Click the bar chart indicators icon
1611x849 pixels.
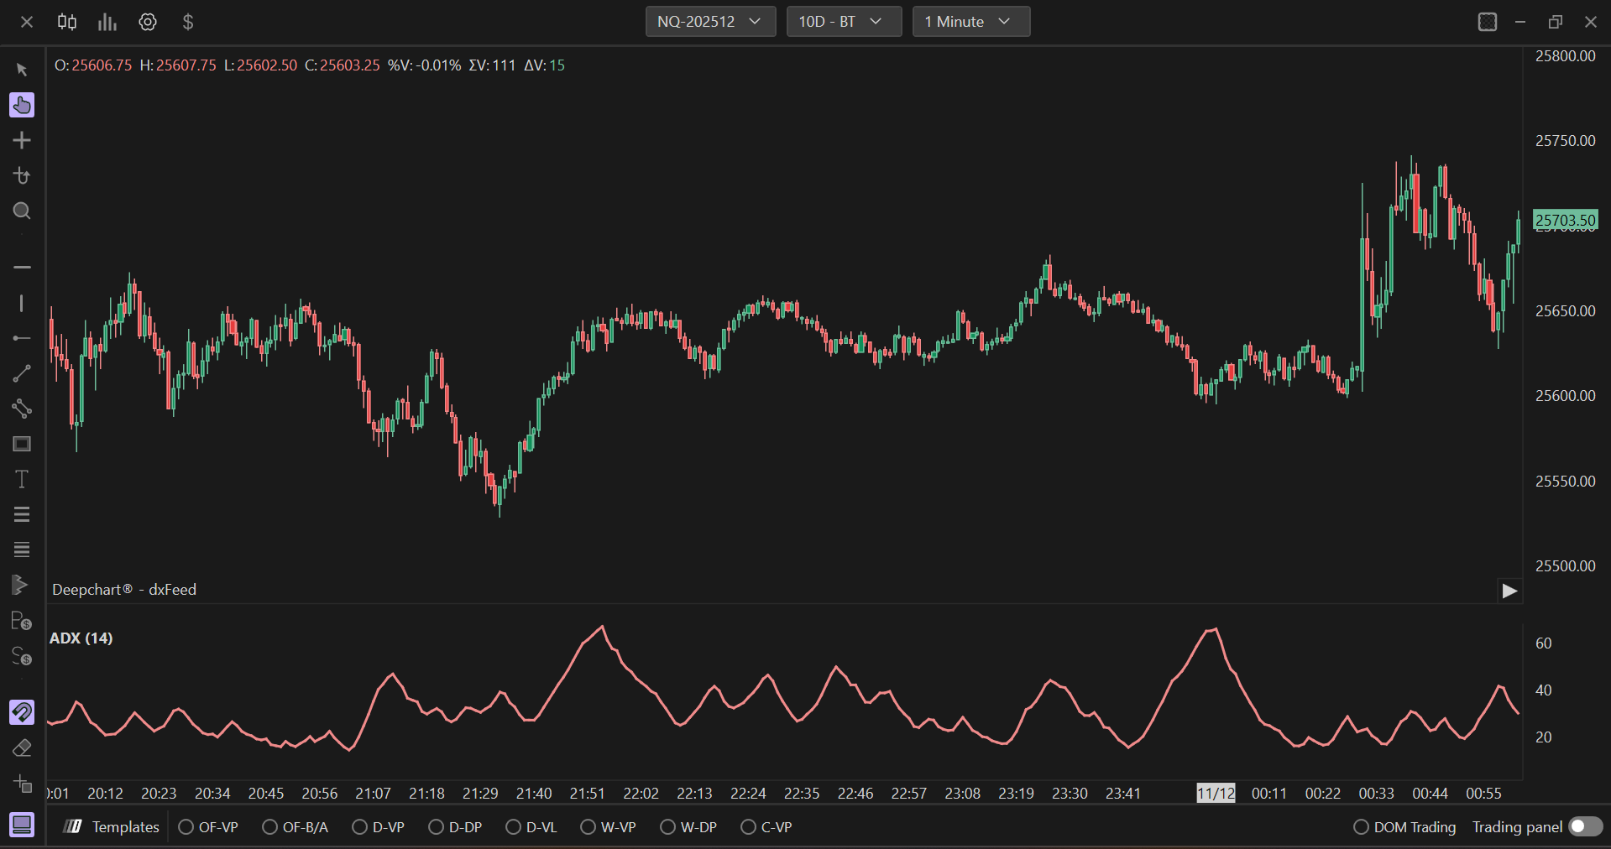click(107, 22)
